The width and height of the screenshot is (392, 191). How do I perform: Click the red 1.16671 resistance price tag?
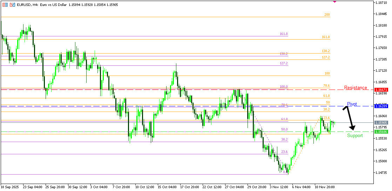381,90
